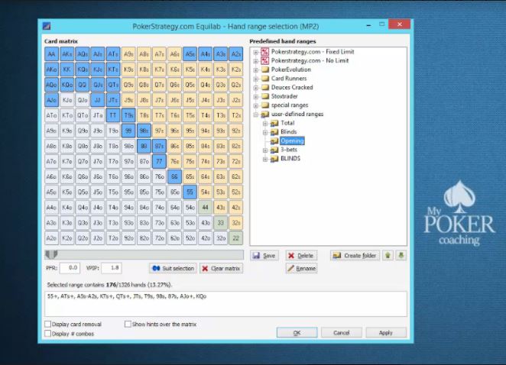Select the Pokerstrategy.com No Limit range icon
The height and width of the screenshot is (365, 506).
(x=265, y=60)
